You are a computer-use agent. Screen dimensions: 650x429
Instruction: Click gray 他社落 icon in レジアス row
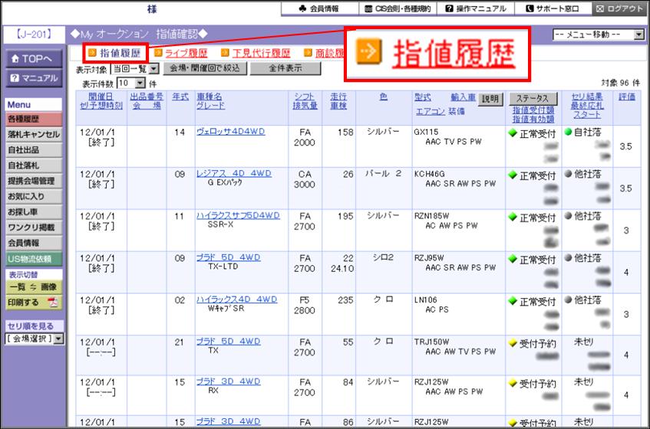(568, 174)
